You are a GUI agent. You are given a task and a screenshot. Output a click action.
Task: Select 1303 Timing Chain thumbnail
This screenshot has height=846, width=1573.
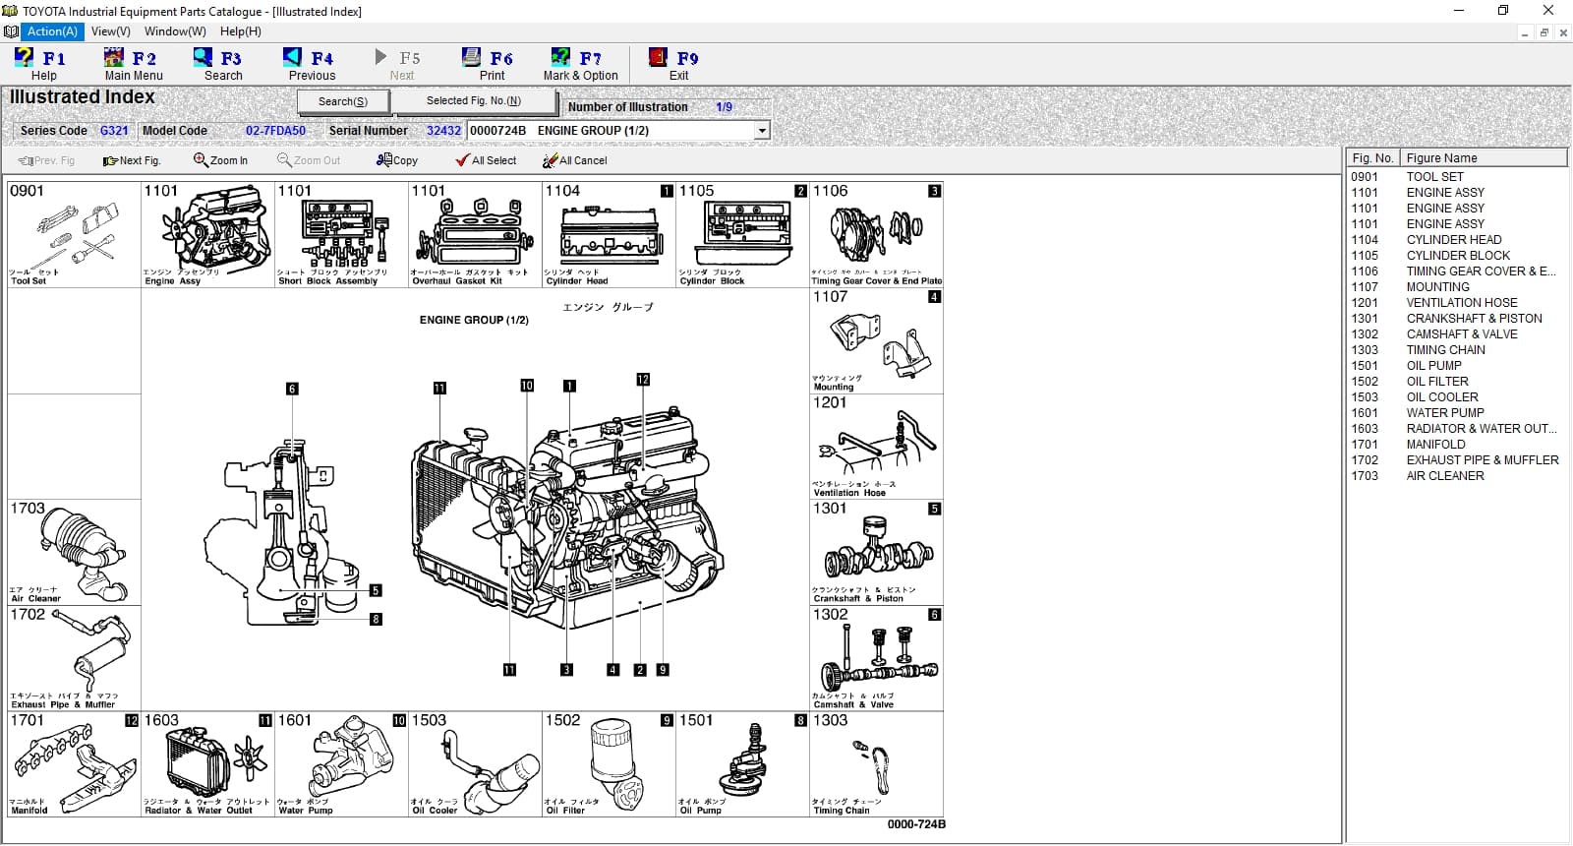pos(876,764)
